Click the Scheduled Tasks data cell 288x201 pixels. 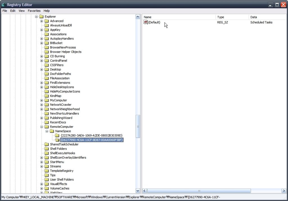261,22
